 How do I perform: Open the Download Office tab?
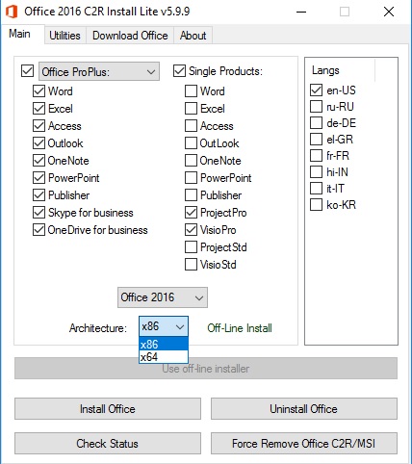point(130,35)
